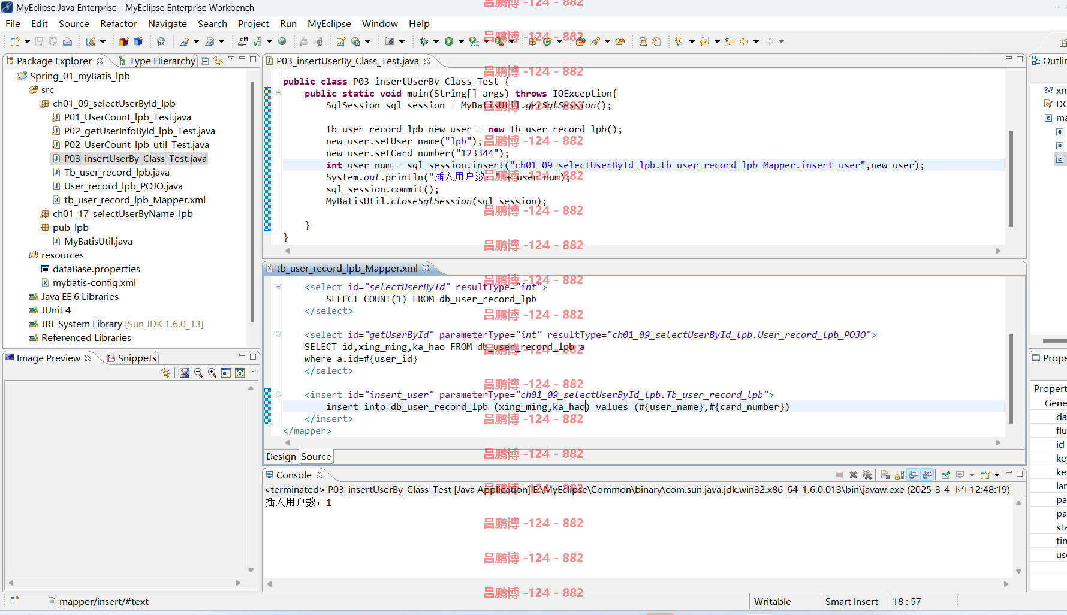Open the File menu
The width and height of the screenshot is (1067, 615).
[13, 23]
